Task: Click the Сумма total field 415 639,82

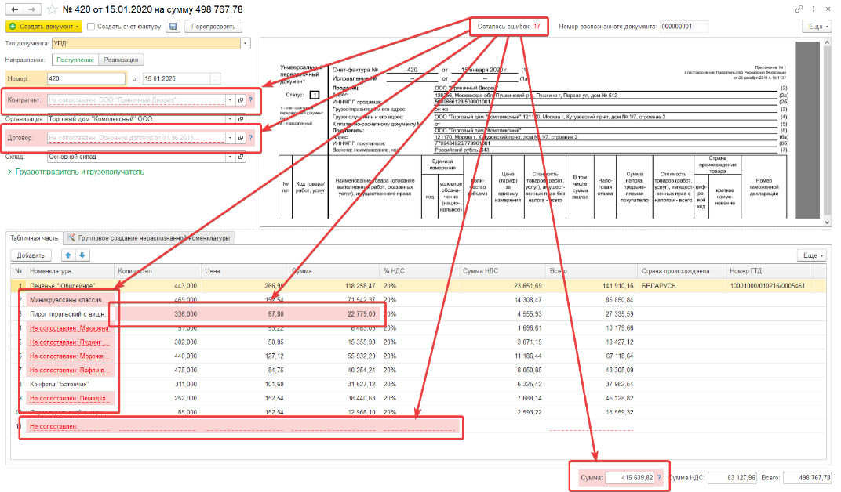Action: pyautogui.click(x=630, y=478)
